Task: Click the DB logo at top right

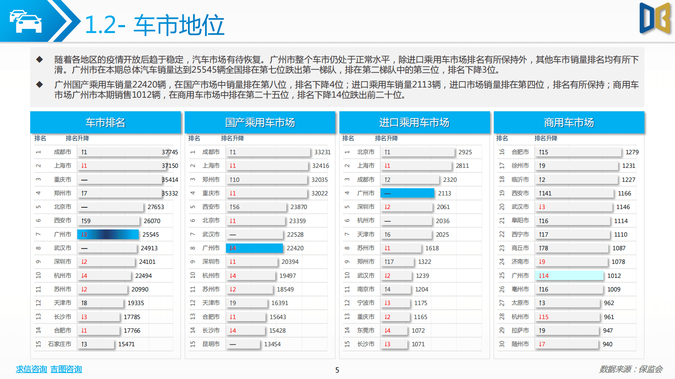Action: point(655,18)
